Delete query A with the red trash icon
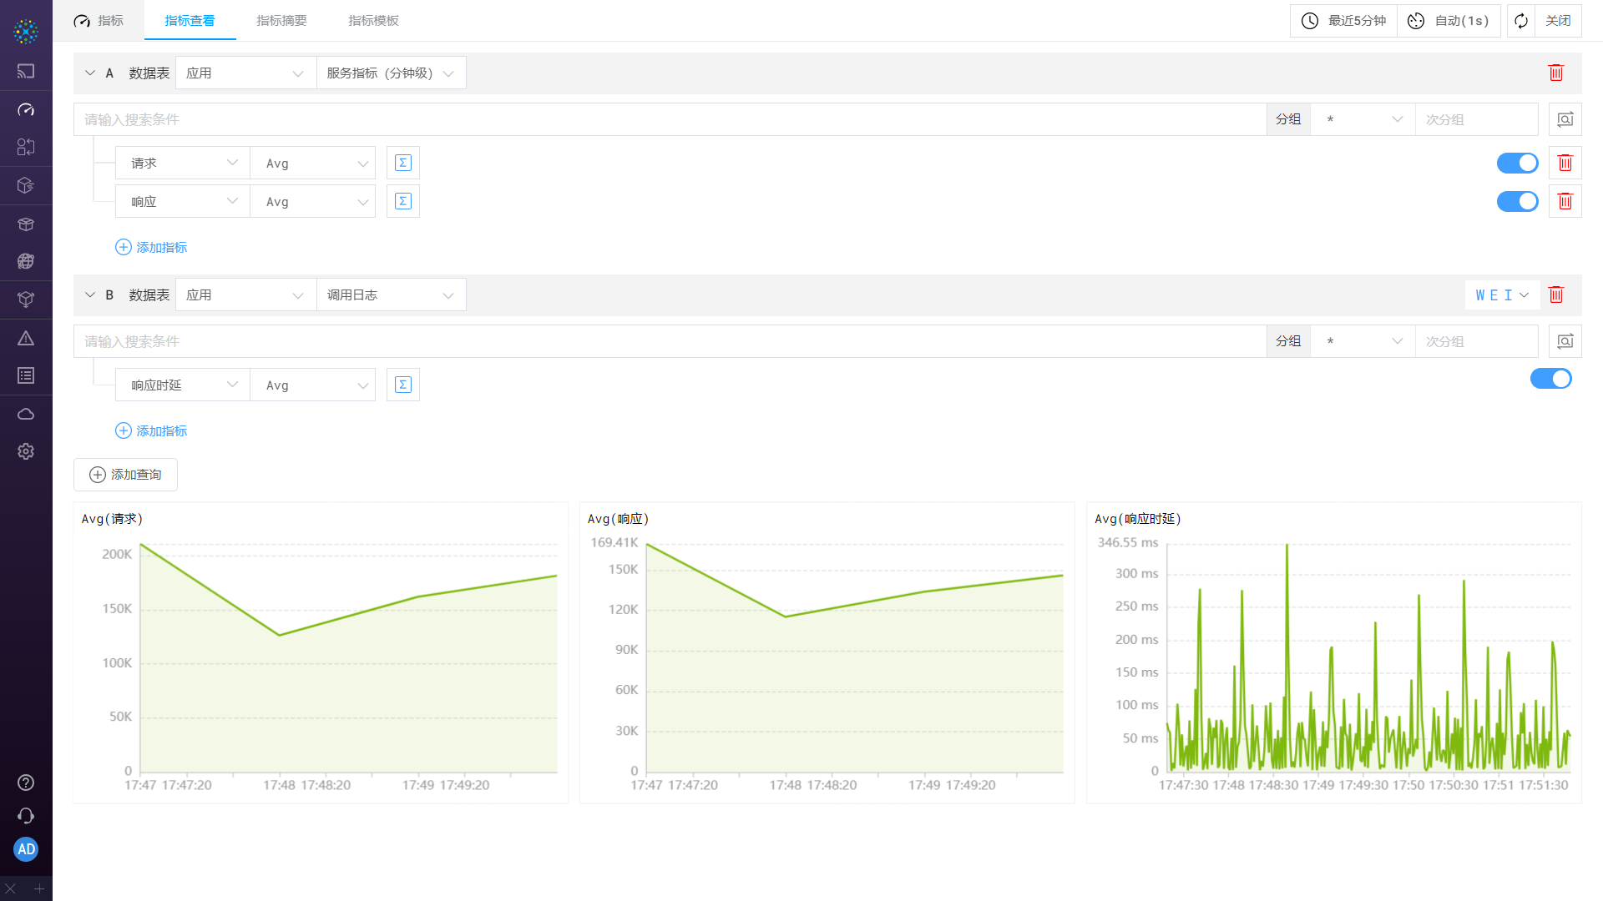1603x901 pixels. pyautogui.click(x=1555, y=73)
